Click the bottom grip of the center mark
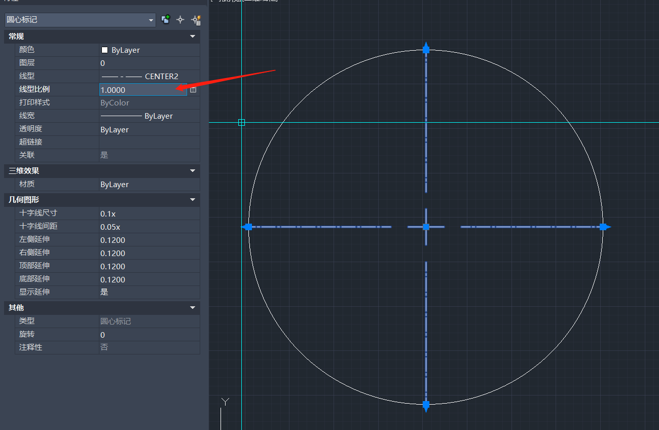Screen dimensions: 659x430 tap(426, 405)
